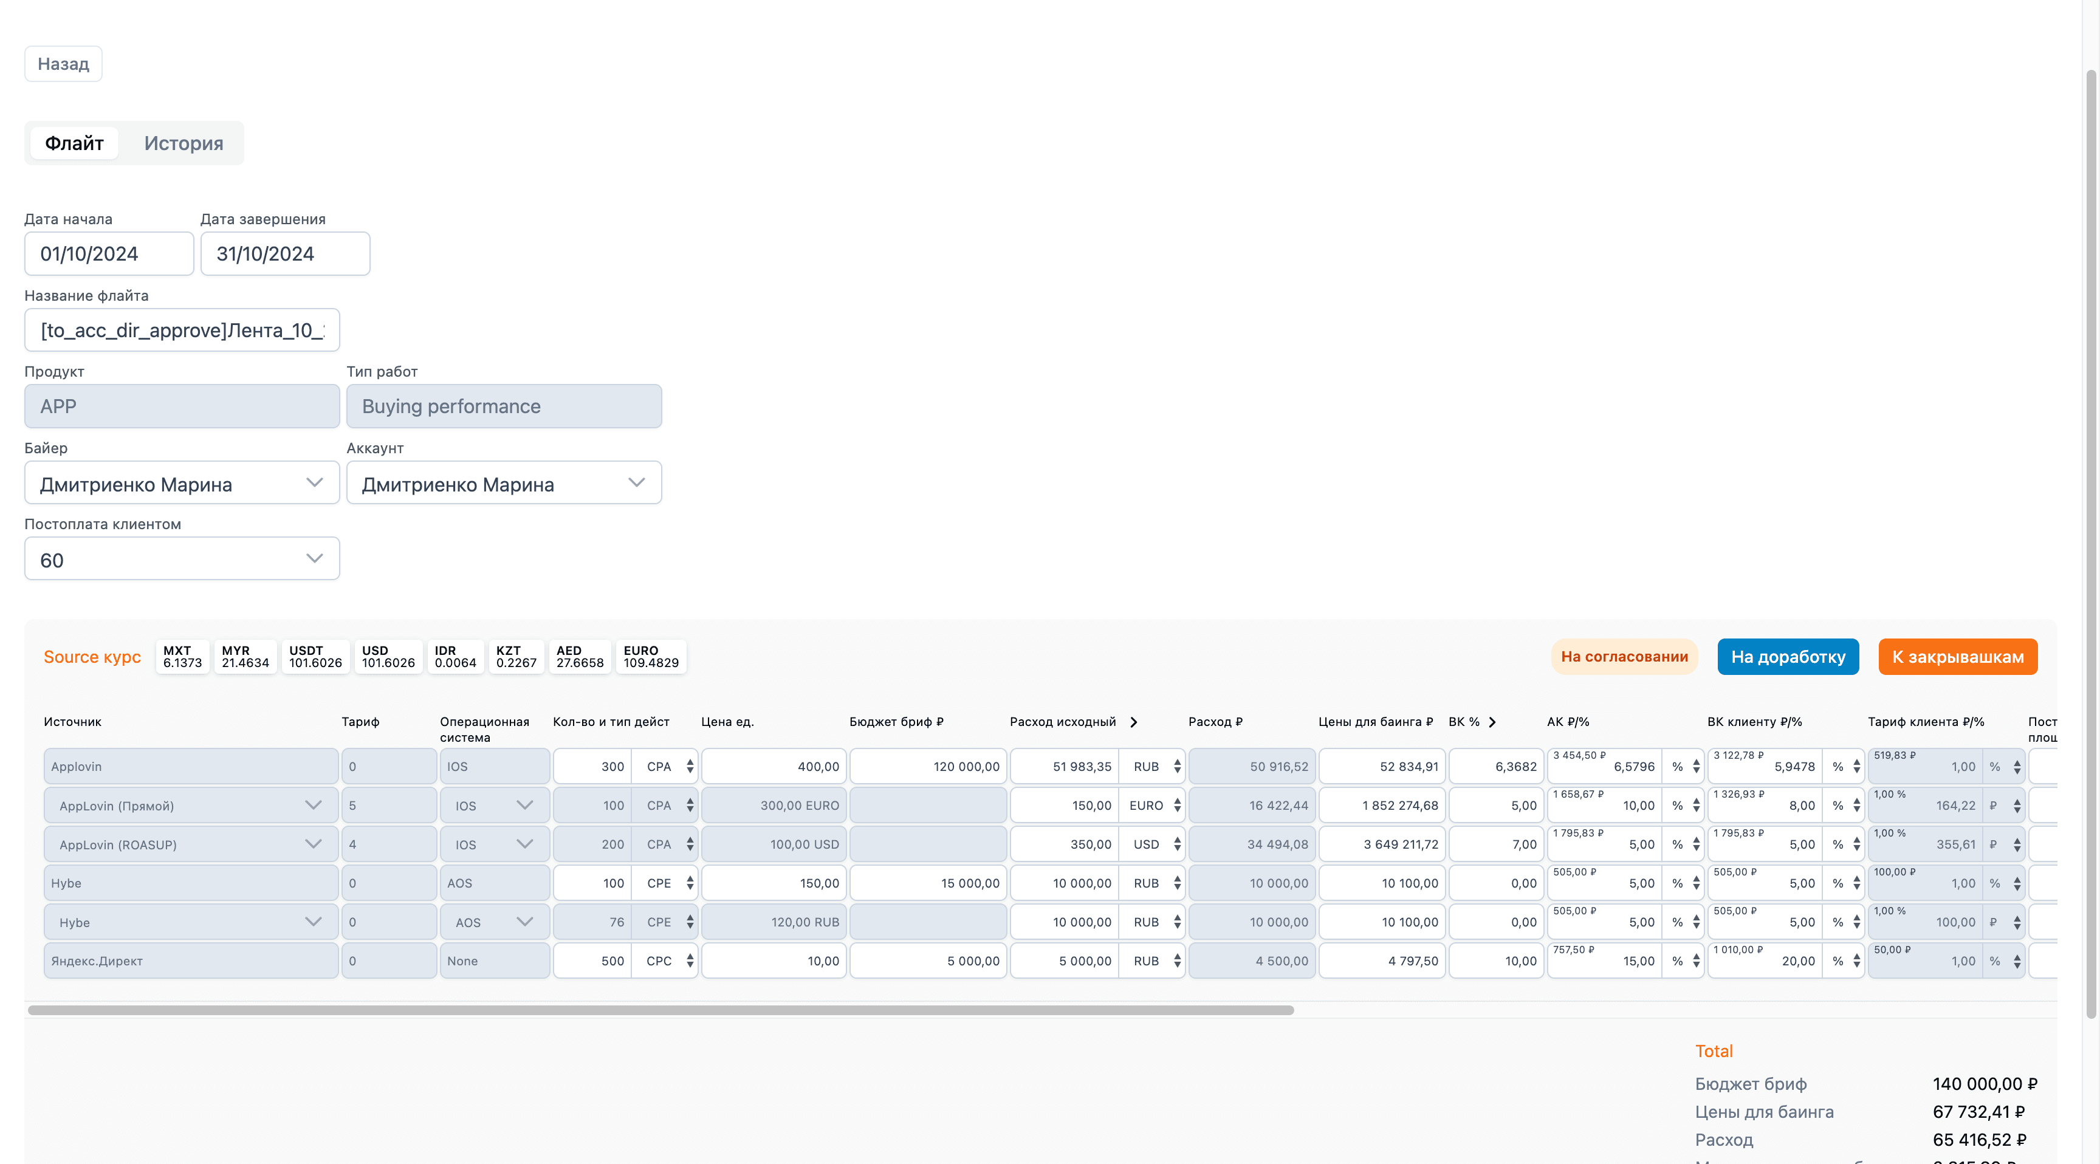Open the Аккаунт dropdown Дмитриенко Марина

[504, 484]
